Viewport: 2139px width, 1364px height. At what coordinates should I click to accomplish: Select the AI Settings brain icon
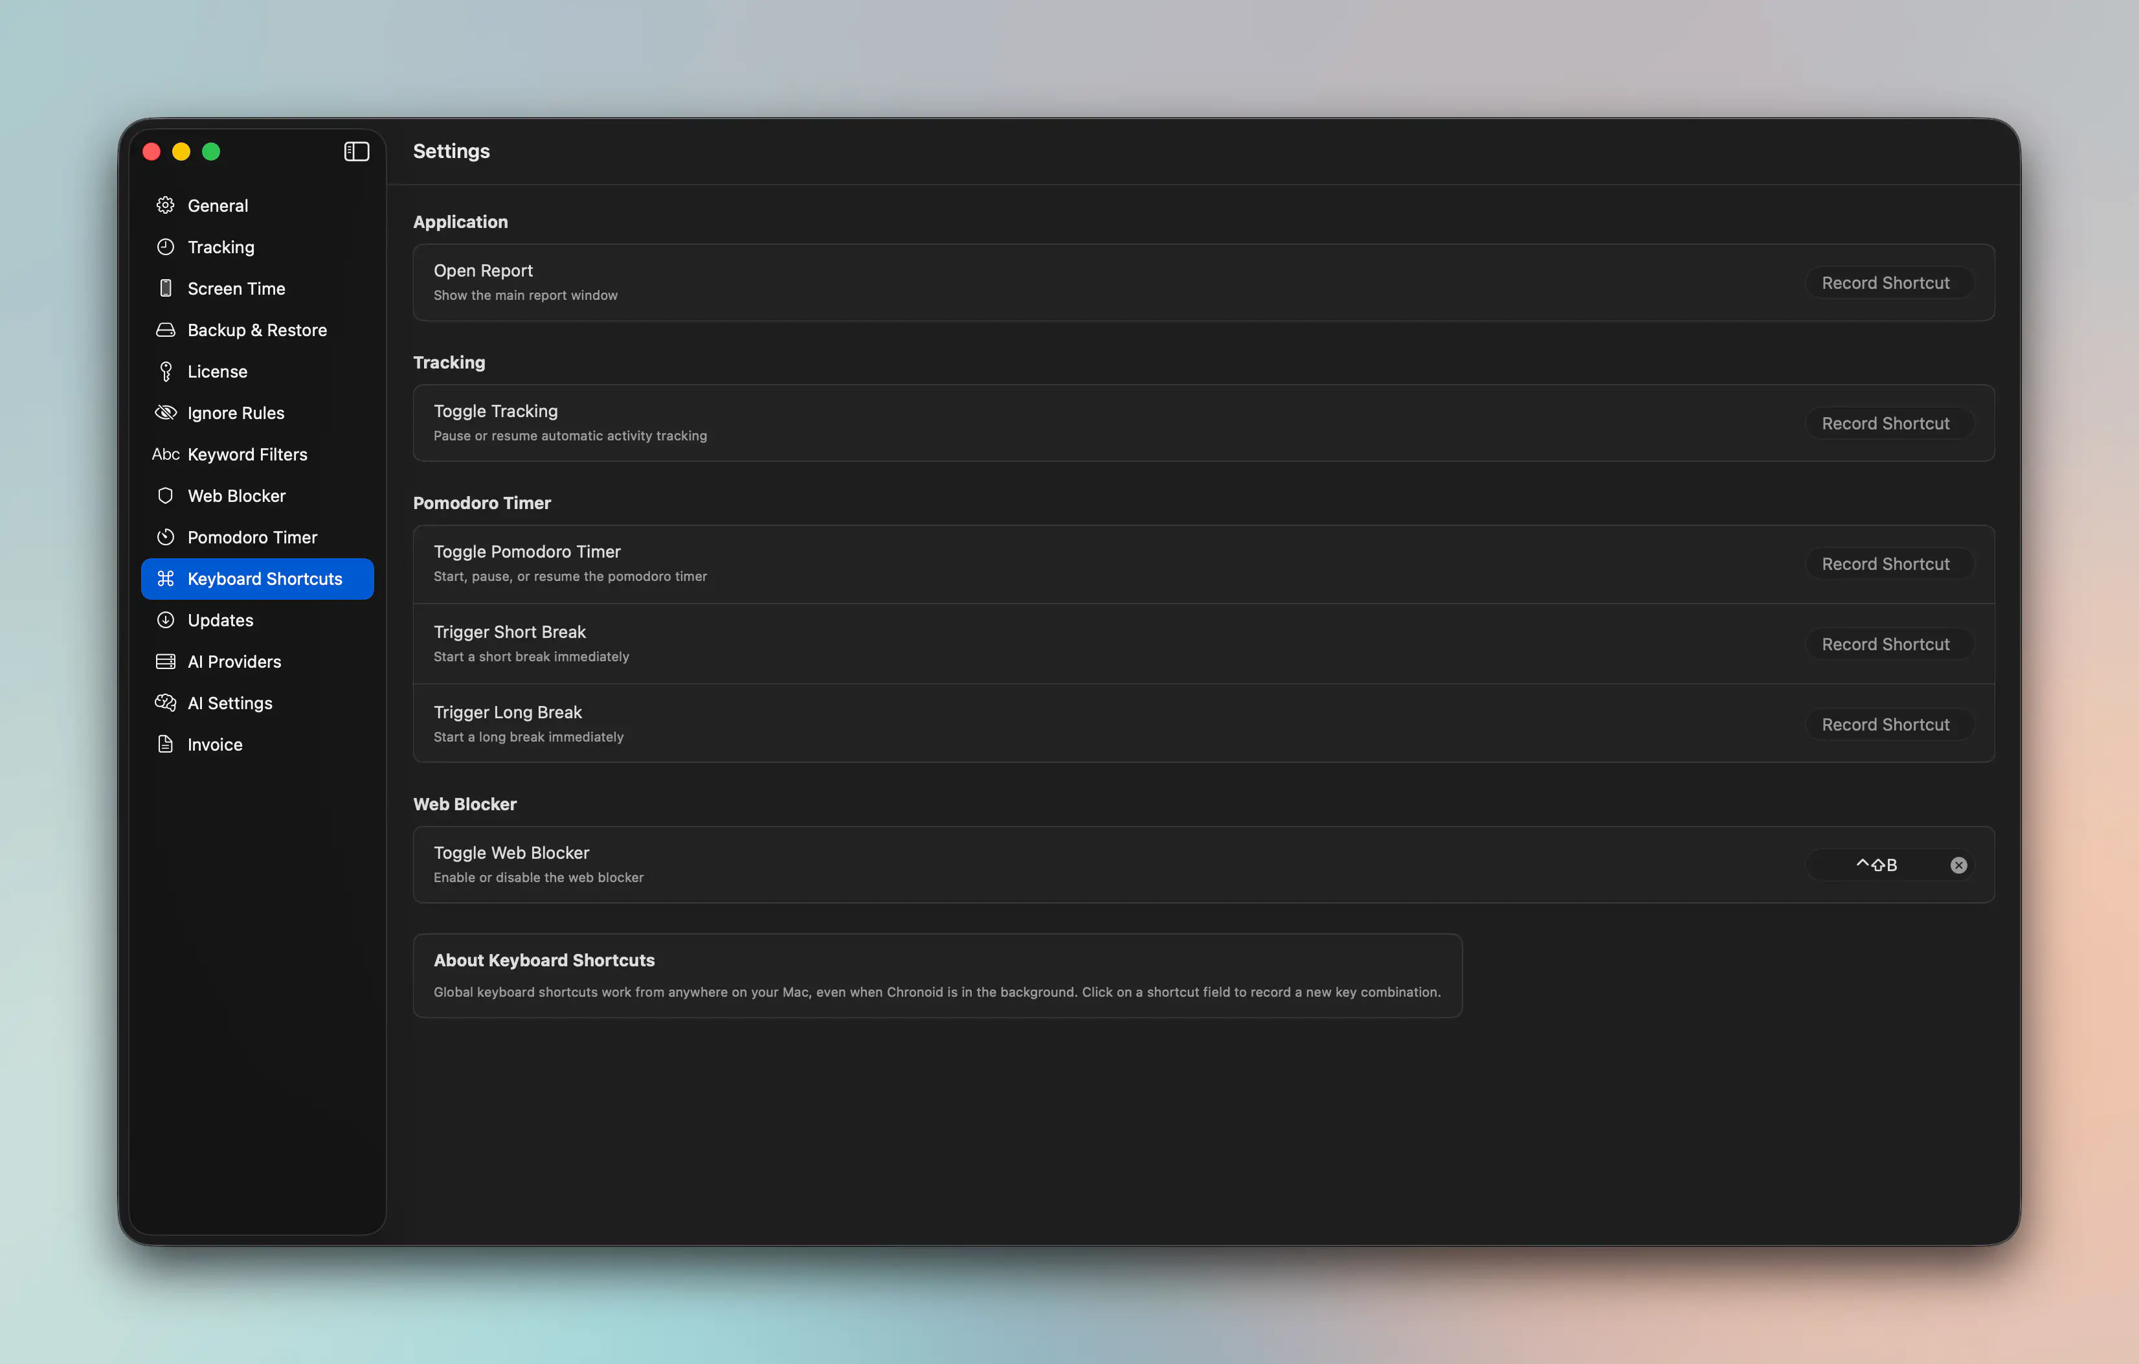pyautogui.click(x=165, y=703)
